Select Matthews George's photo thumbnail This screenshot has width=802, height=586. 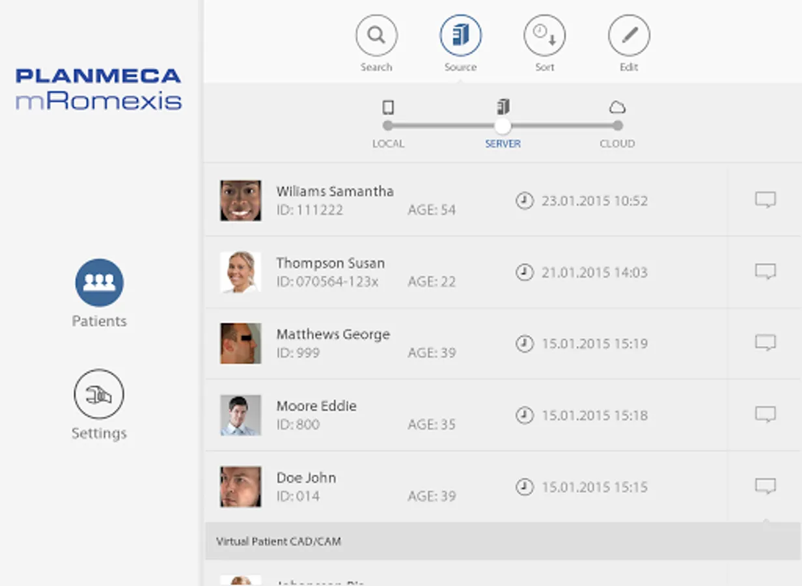pos(240,343)
